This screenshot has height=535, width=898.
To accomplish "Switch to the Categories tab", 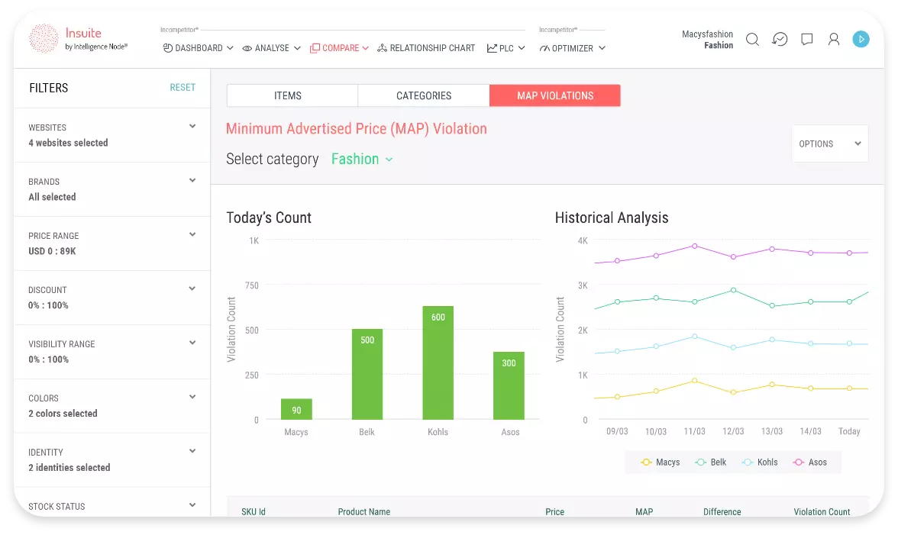I will point(423,95).
